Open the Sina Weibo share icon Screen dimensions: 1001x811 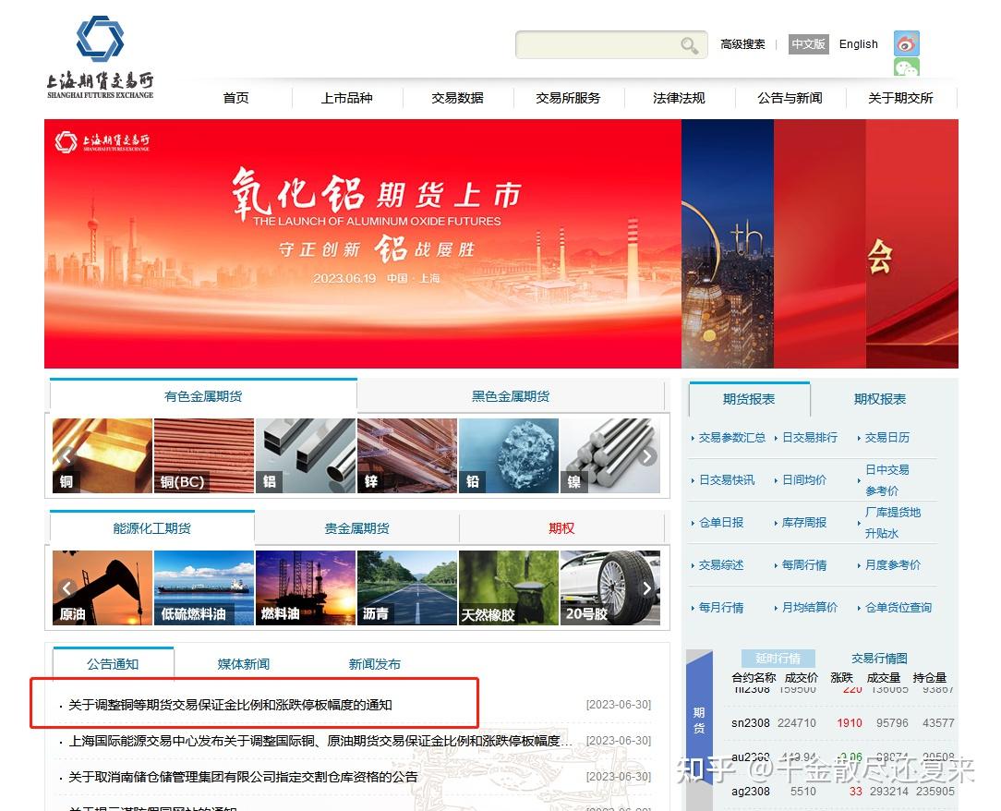pos(906,43)
